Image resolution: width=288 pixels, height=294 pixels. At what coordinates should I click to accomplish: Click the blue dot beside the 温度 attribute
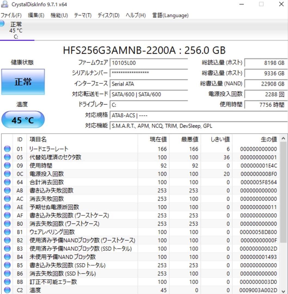coord(7,290)
